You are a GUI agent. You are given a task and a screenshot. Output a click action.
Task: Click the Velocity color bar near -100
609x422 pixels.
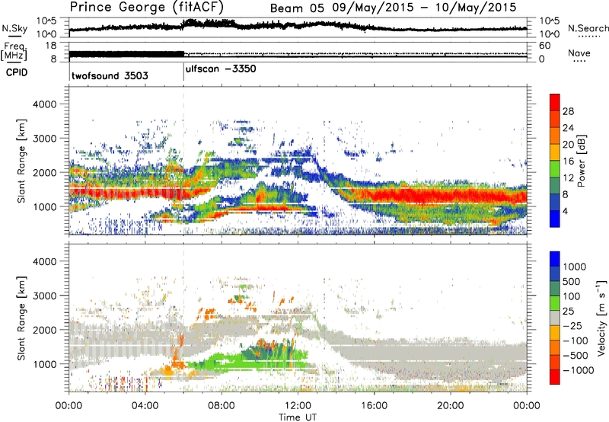[x=555, y=340]
